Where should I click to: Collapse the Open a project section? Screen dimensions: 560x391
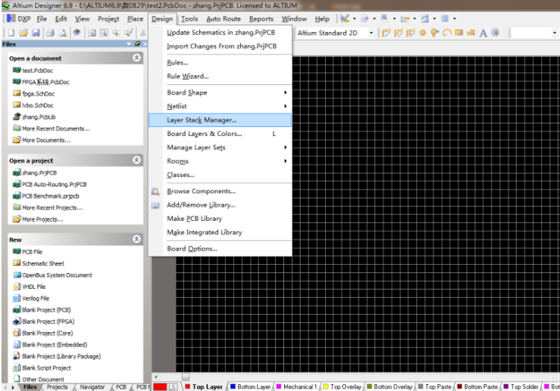136,160
